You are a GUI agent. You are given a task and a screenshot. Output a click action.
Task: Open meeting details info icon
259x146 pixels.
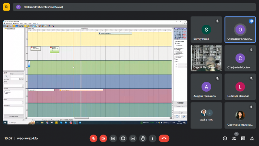[x=225, y=138]
